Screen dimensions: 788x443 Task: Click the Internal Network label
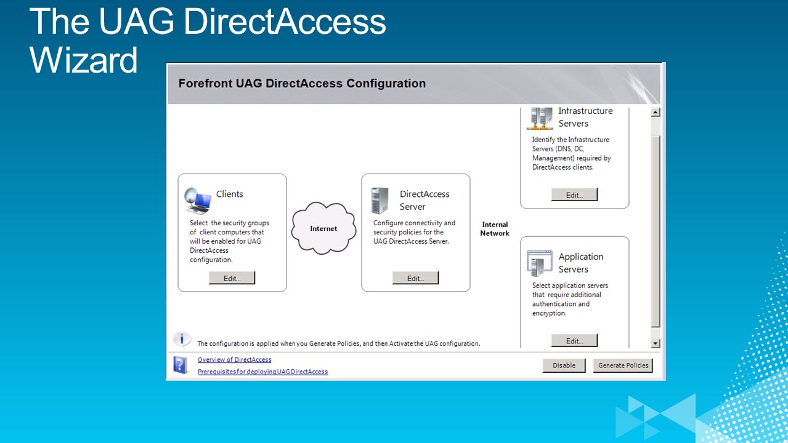click(495, 229)
